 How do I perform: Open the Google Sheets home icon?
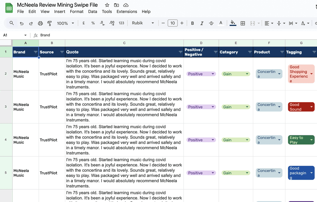9,8
